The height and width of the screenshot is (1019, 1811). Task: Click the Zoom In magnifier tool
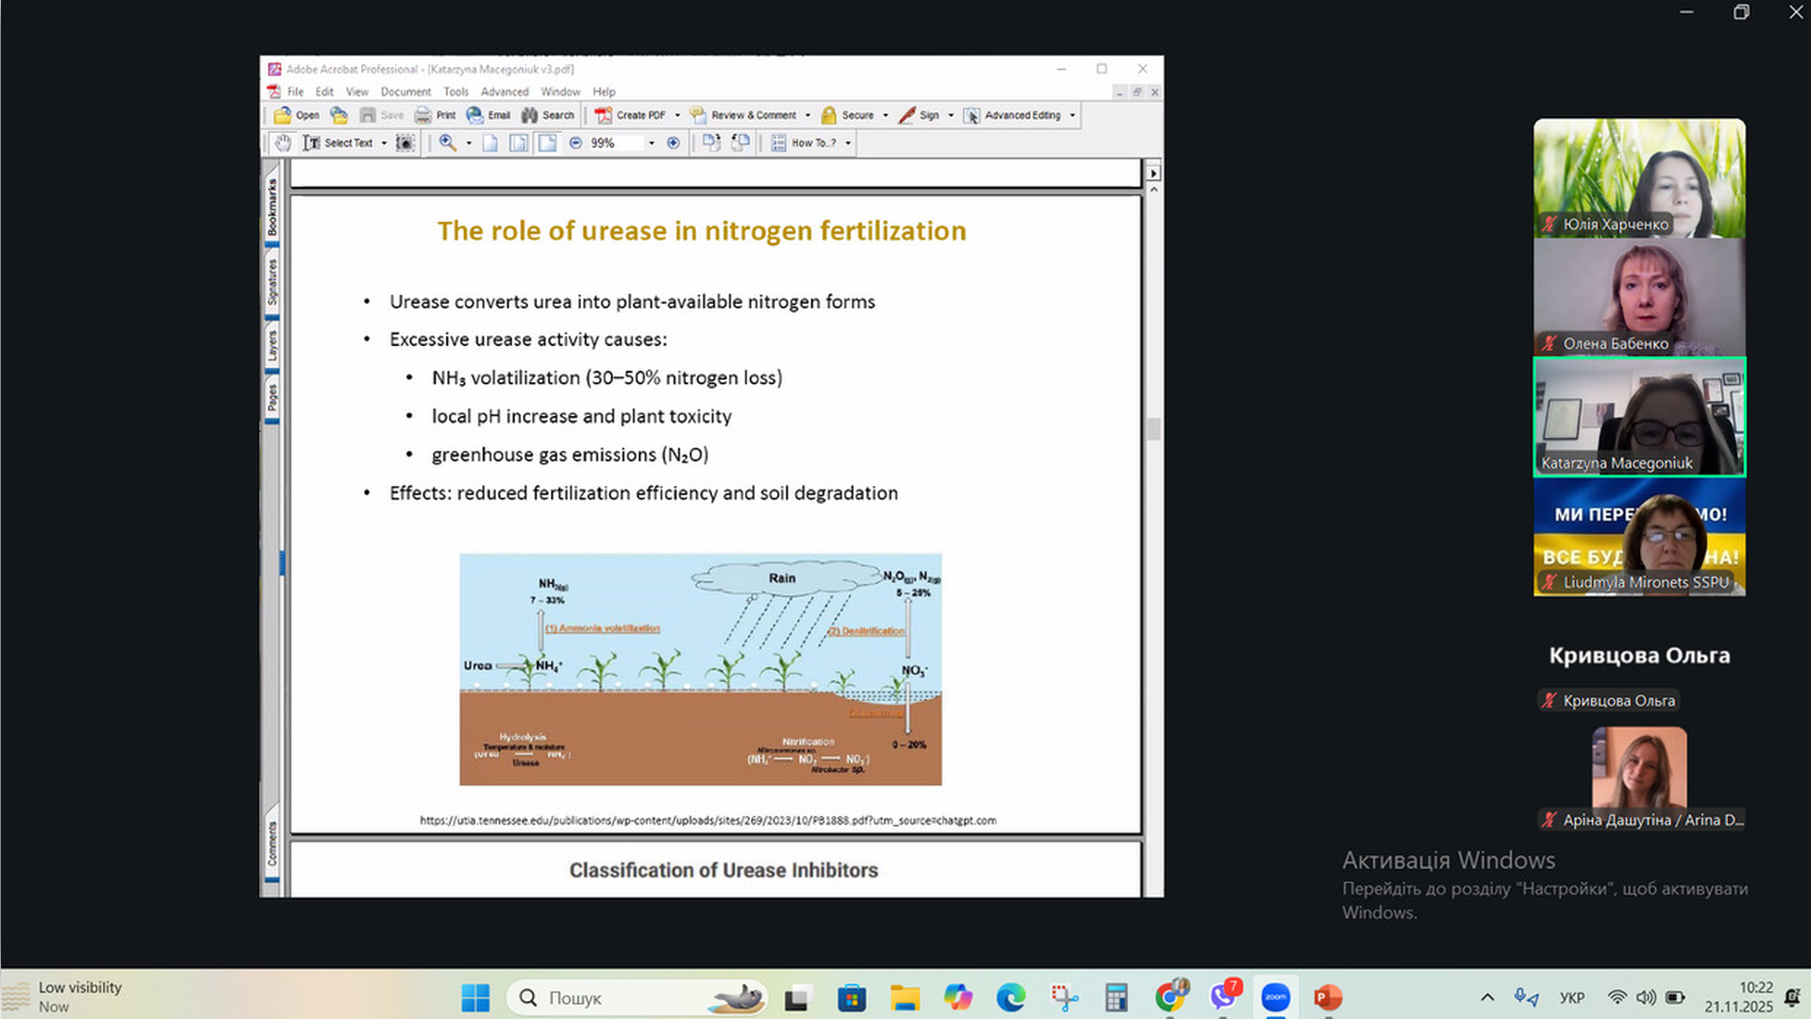(x=448, y=143)
